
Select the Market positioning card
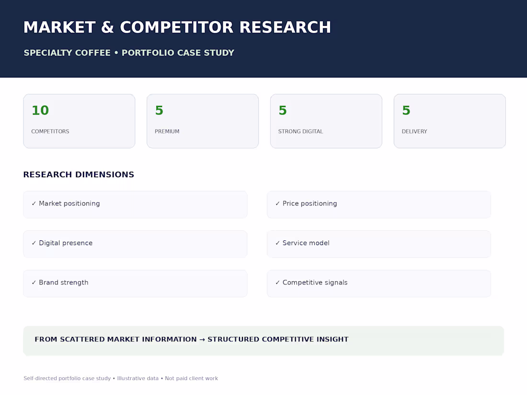[135, 204]
